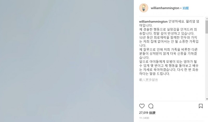Open comments with the speech bubble icon
Image resolution: width=208 pixels, height=122 pixels.
(x=151, y=106)
